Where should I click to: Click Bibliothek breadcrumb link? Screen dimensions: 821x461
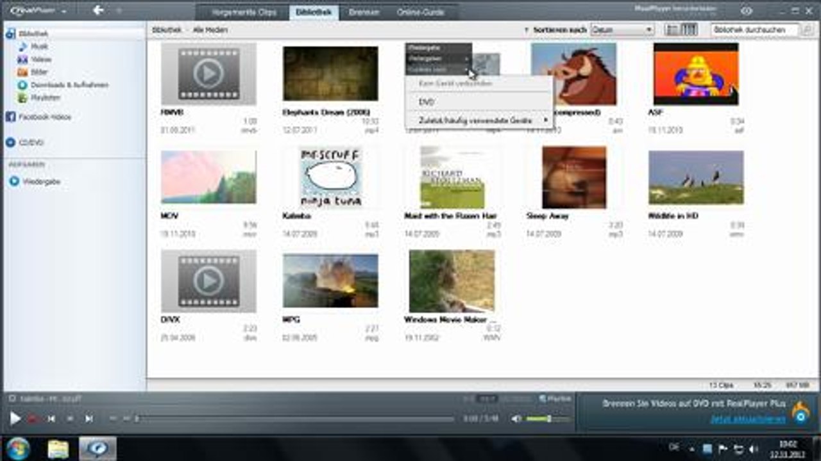click(166, 30)
